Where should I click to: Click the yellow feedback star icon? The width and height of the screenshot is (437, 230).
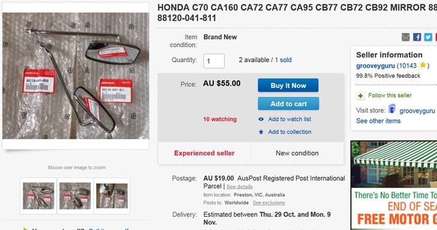pos(423,65)
